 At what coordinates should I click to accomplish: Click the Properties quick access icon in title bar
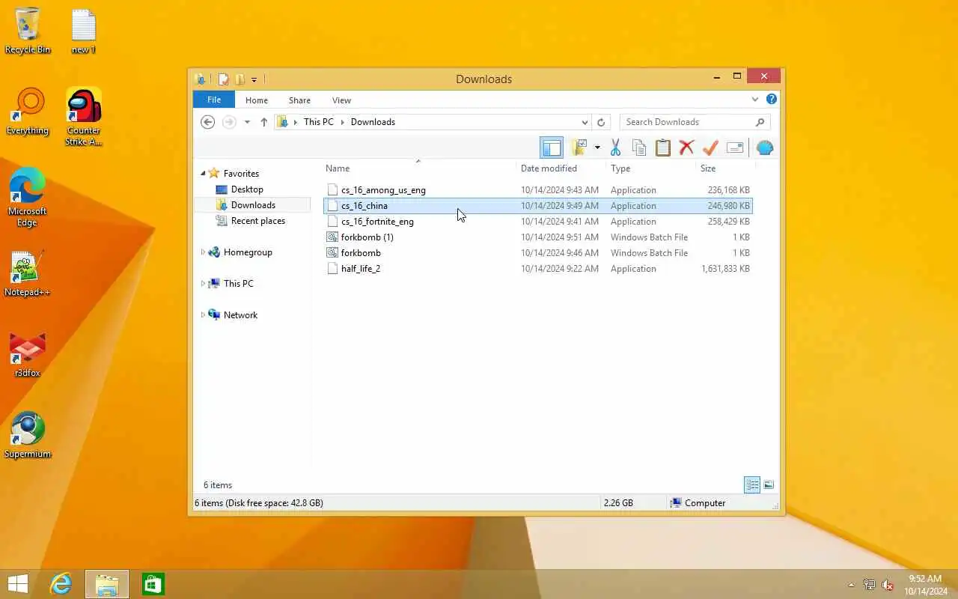(223, 79)
